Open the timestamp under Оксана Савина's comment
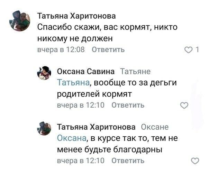This screenshot has height=173, width=209. tap(80, 105)
